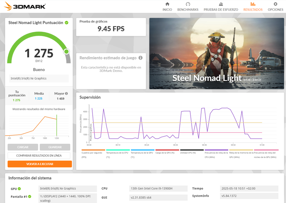Screen dimensions: 286x203
Task: Click the Información del sistema heading
Action: point(30,178)
